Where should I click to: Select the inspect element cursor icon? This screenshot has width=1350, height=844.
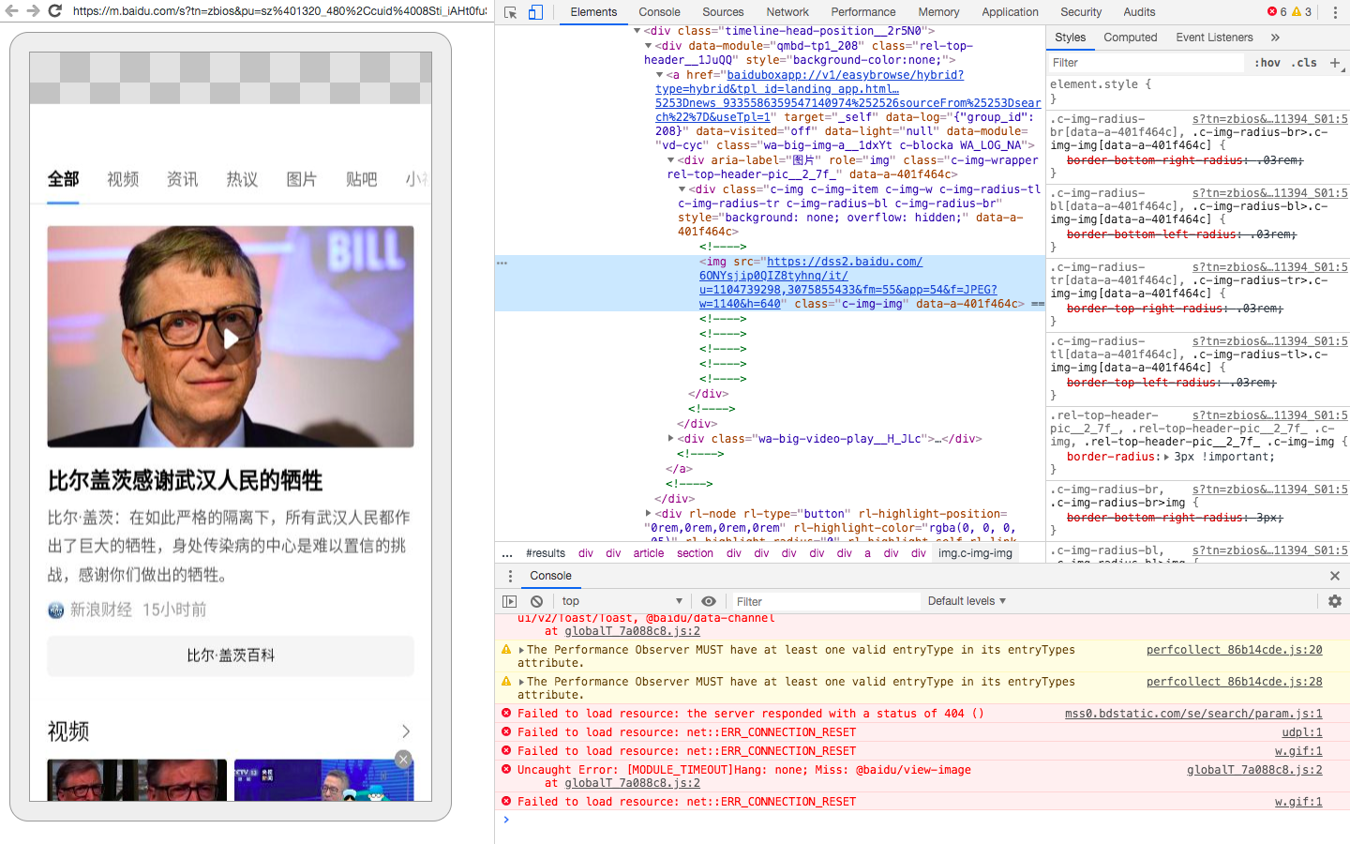click(510, 12)
